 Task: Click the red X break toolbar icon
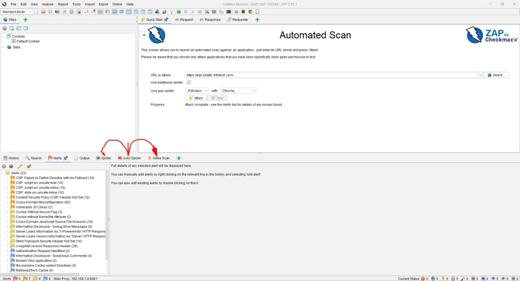tap(207, 11)
